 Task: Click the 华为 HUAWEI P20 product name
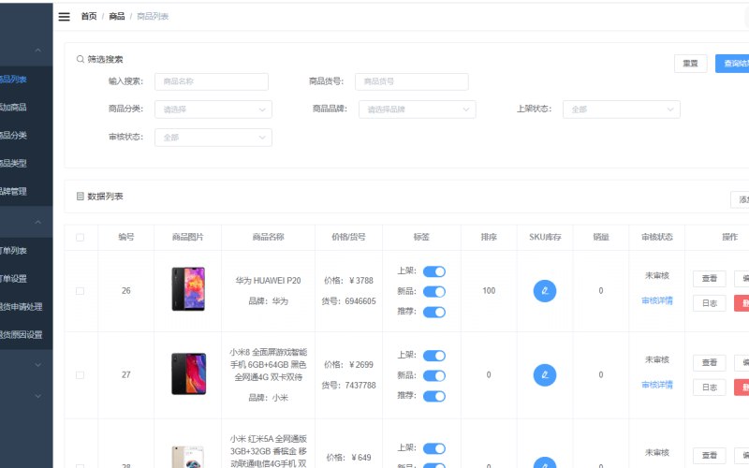[x=268, y=281]
